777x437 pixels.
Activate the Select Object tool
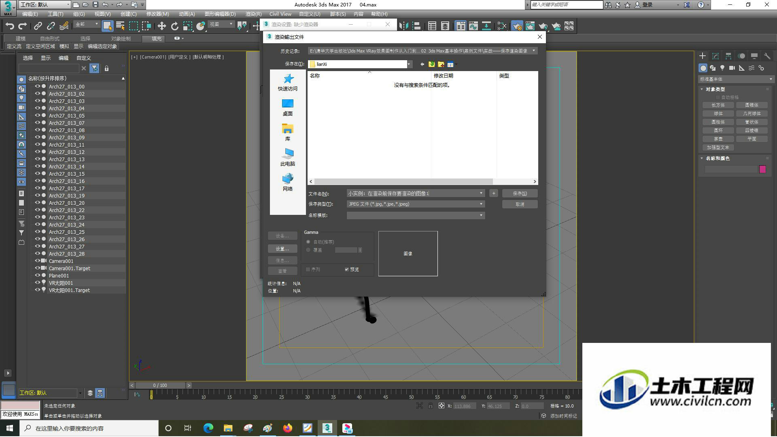[x=107, y=26]
